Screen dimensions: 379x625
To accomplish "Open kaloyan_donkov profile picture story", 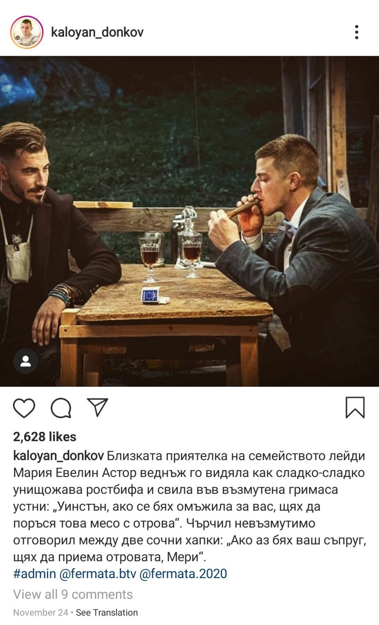I will coord(27,32).
